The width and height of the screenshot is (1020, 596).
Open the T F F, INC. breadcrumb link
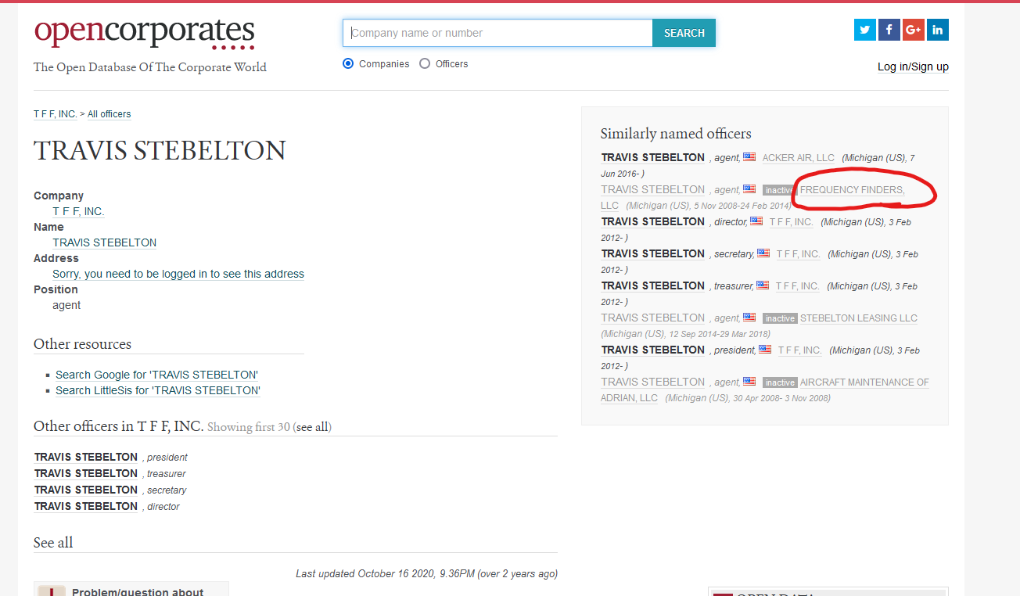pyautogui.click(x=55, y=114)
